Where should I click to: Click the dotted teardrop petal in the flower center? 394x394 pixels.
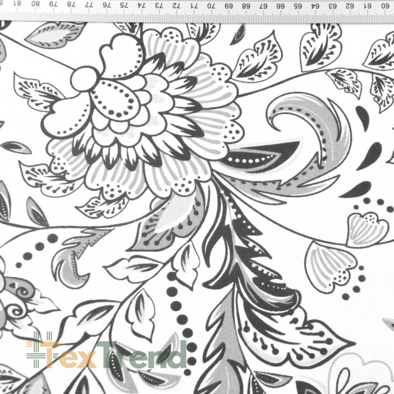tap(114, 100)
